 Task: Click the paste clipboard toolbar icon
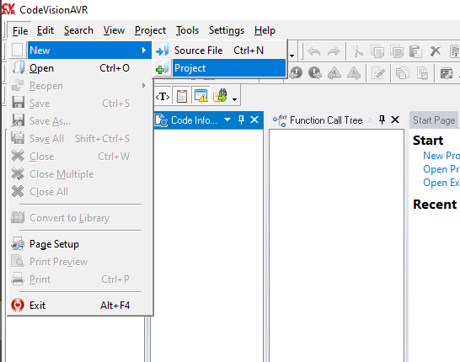point(415,51)
